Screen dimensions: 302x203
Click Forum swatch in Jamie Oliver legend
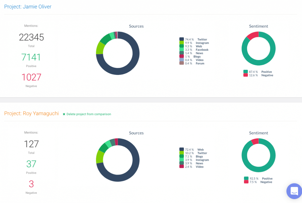pyautogui.click(x=181, y=63)
